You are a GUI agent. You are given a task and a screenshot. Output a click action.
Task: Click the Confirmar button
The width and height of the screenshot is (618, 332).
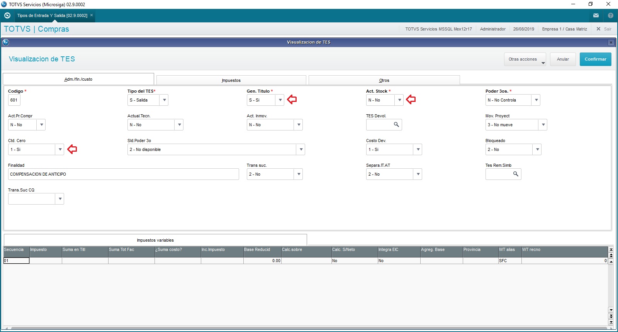[595, 59]
